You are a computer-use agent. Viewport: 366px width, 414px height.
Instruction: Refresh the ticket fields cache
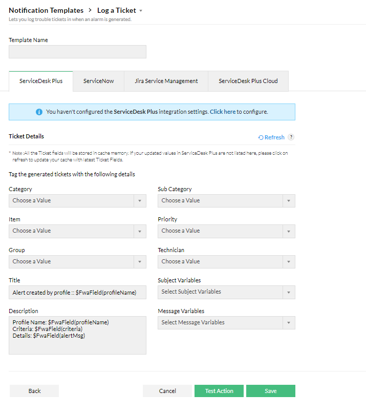272,137
